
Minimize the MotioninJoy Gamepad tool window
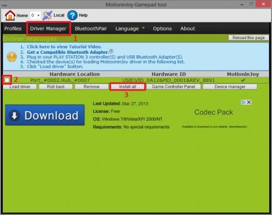click(x=242, y=4)
